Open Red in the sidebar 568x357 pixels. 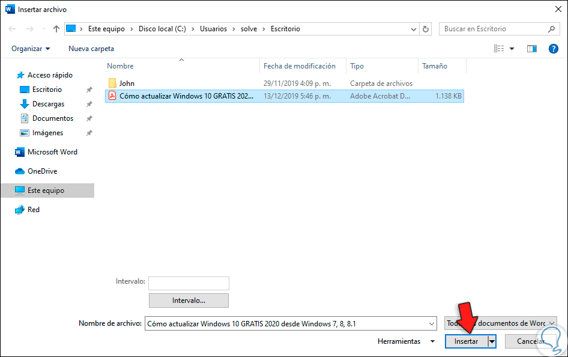(27, 210)
